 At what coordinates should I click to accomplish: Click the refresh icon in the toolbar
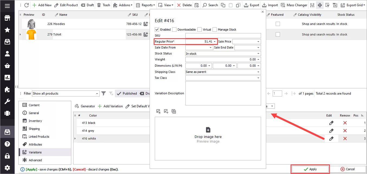(x=26, y=5)
